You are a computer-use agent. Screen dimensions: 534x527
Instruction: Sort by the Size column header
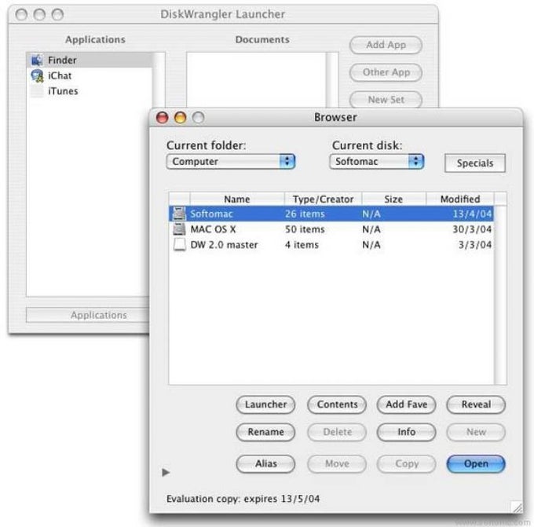tap(393, 199)
